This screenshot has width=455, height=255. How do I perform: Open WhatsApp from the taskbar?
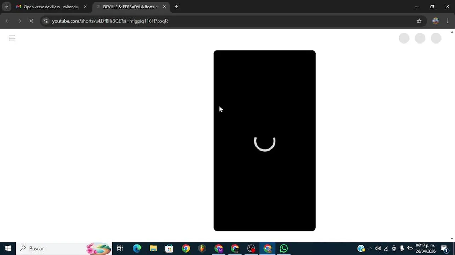pyautogui.click(x=284, y=249)
